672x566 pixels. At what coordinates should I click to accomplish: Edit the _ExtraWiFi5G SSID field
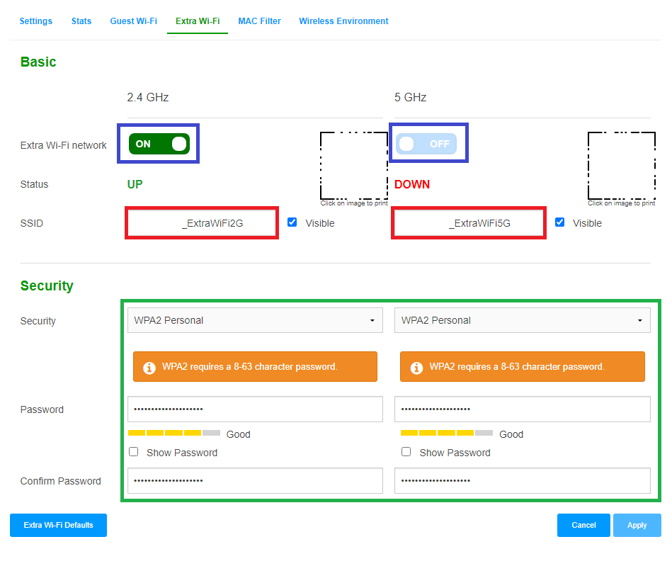[x=469, y=223]
